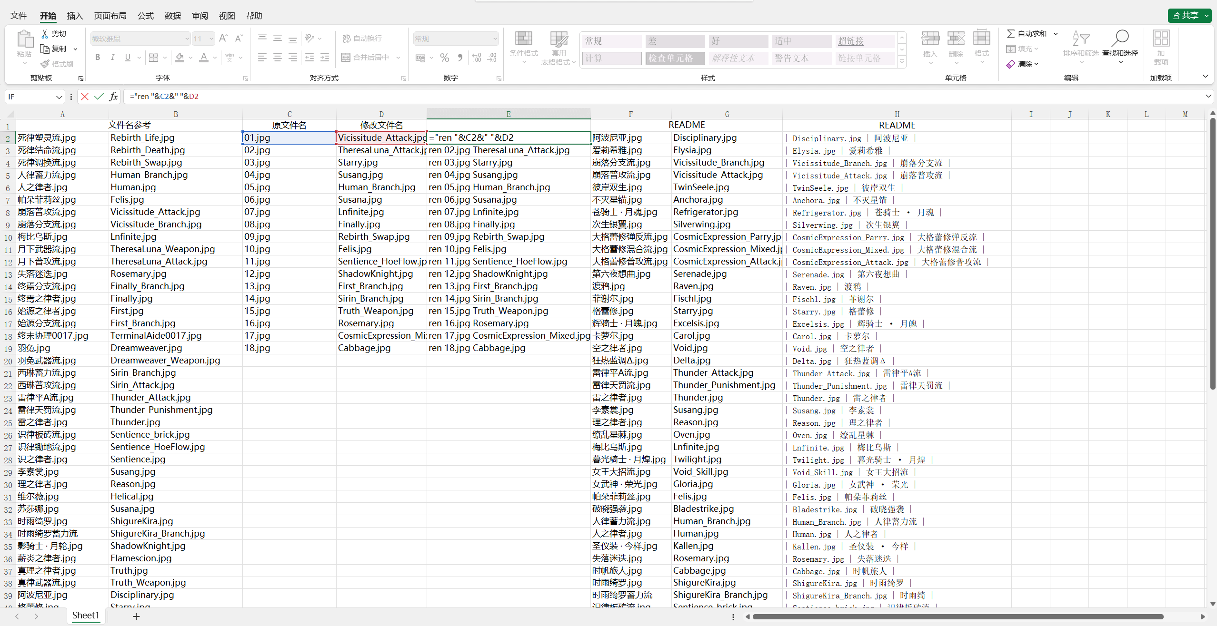Click the Copy icon
This screenshot has width=1217, height=626.
[45, 49]
